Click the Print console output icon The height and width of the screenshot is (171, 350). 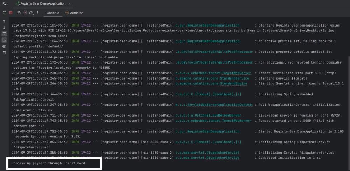[x=4, y=46]
